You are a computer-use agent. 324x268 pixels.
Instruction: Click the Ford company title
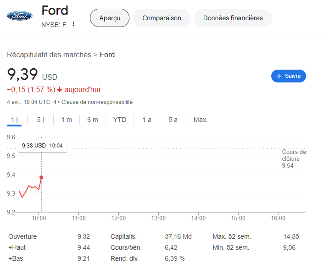[x=55, y=11]
